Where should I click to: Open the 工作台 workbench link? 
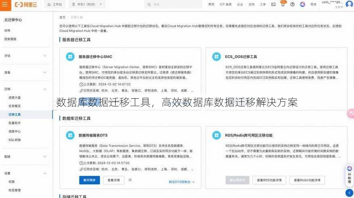click(x=55, y=4)
